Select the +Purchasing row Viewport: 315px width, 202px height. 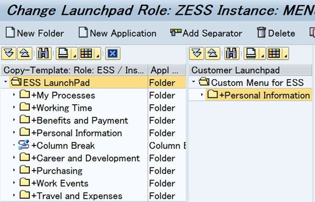pyautogui.click(x=93, y=171)
